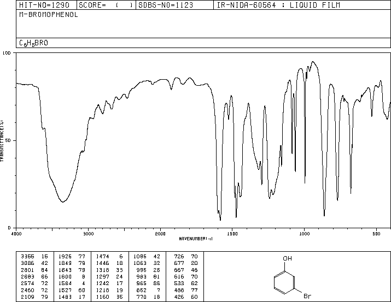
Task: Click the 1500 wavenumber axis label
Action: pos(232,234)
